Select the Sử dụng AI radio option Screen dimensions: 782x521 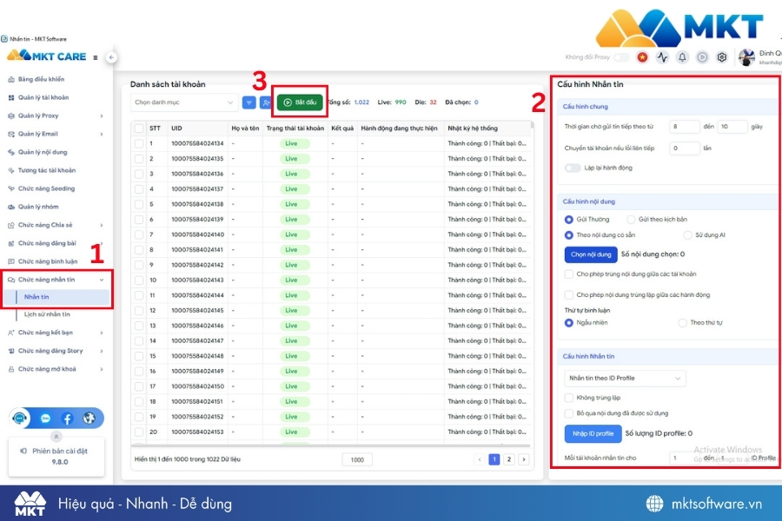click(x=688, y=234)
